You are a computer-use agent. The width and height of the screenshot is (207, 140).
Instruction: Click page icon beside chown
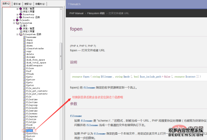24,46
